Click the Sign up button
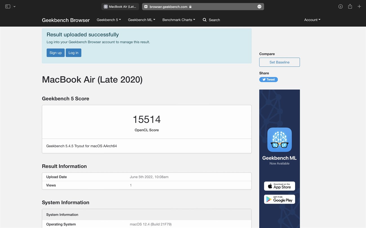The height and width of the screenshot is (228, 366). (55, 53)
